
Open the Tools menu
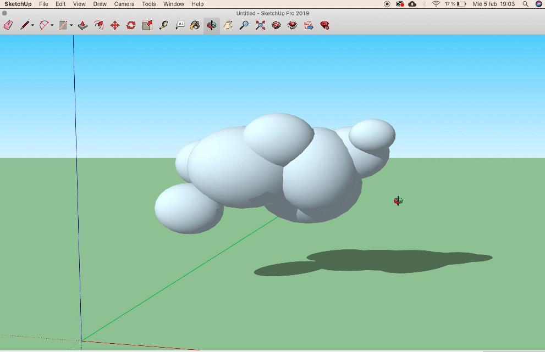tap(149, 4)
